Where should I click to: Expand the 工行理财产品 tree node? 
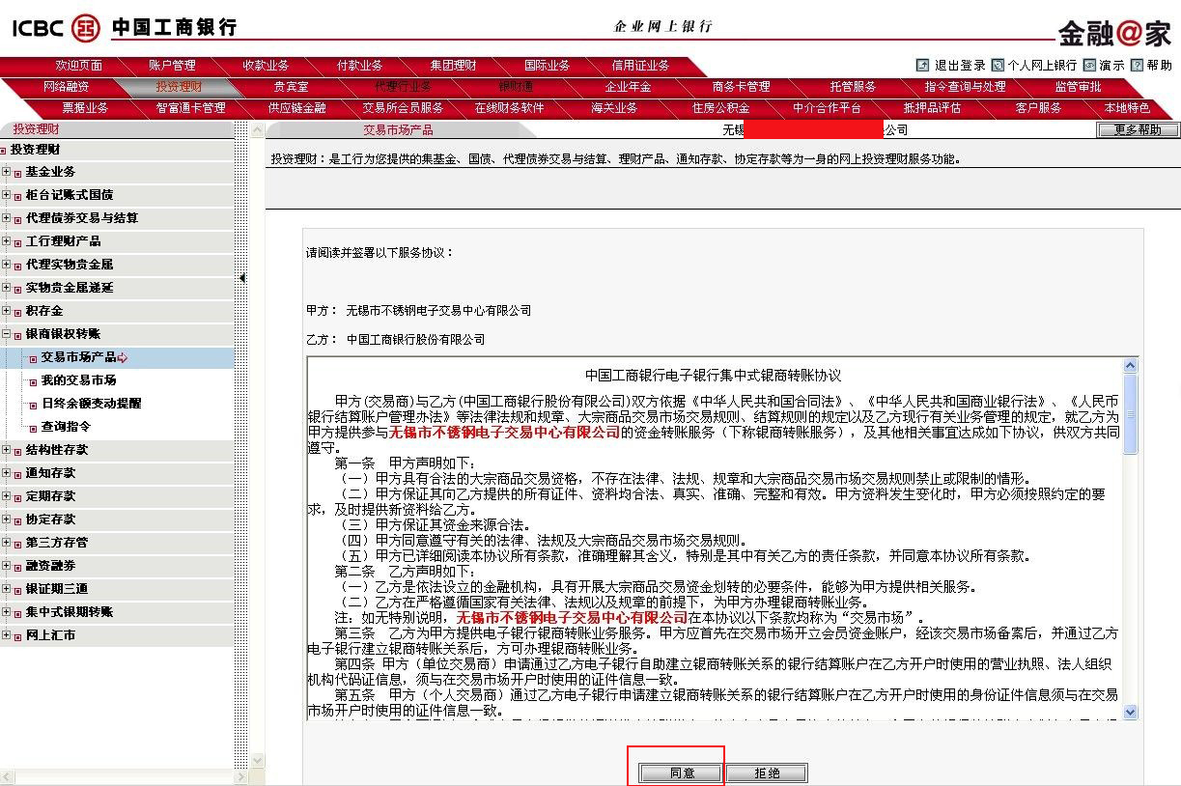tap(7, 241)
